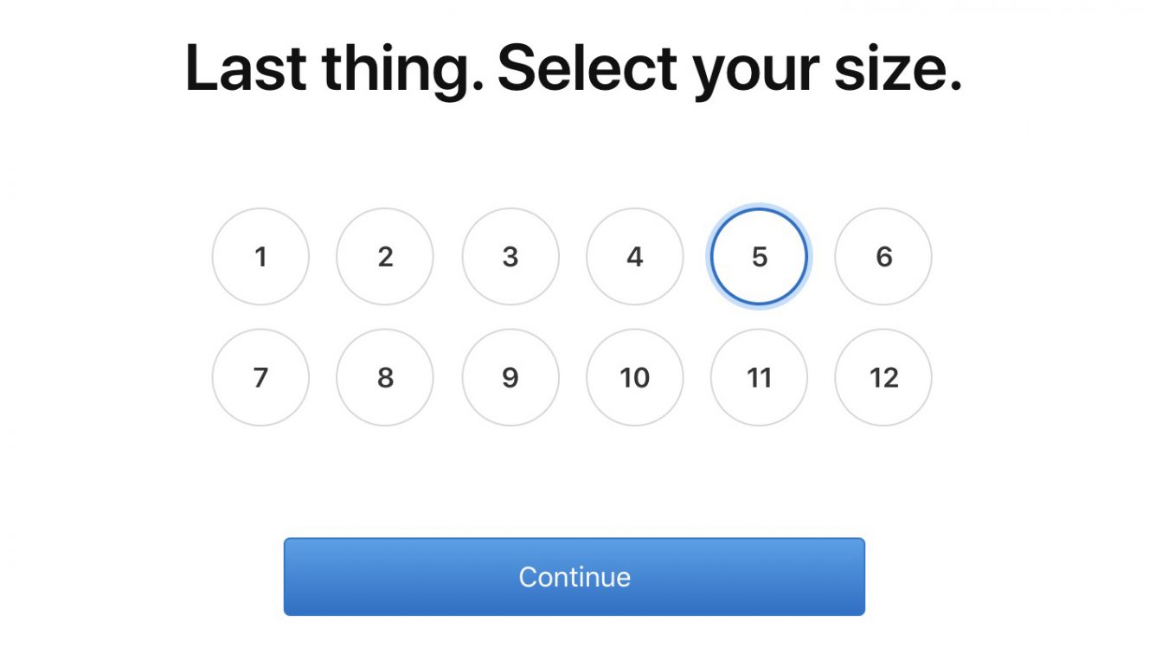This screenshot has width=1149, height=647.
Task: Select the size 4 circle
Action: click(635, 256)
